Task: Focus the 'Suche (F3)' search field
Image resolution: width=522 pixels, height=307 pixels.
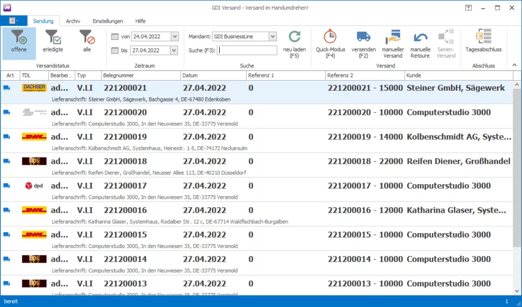Action: pyautogui.click(x=247, y=50)
